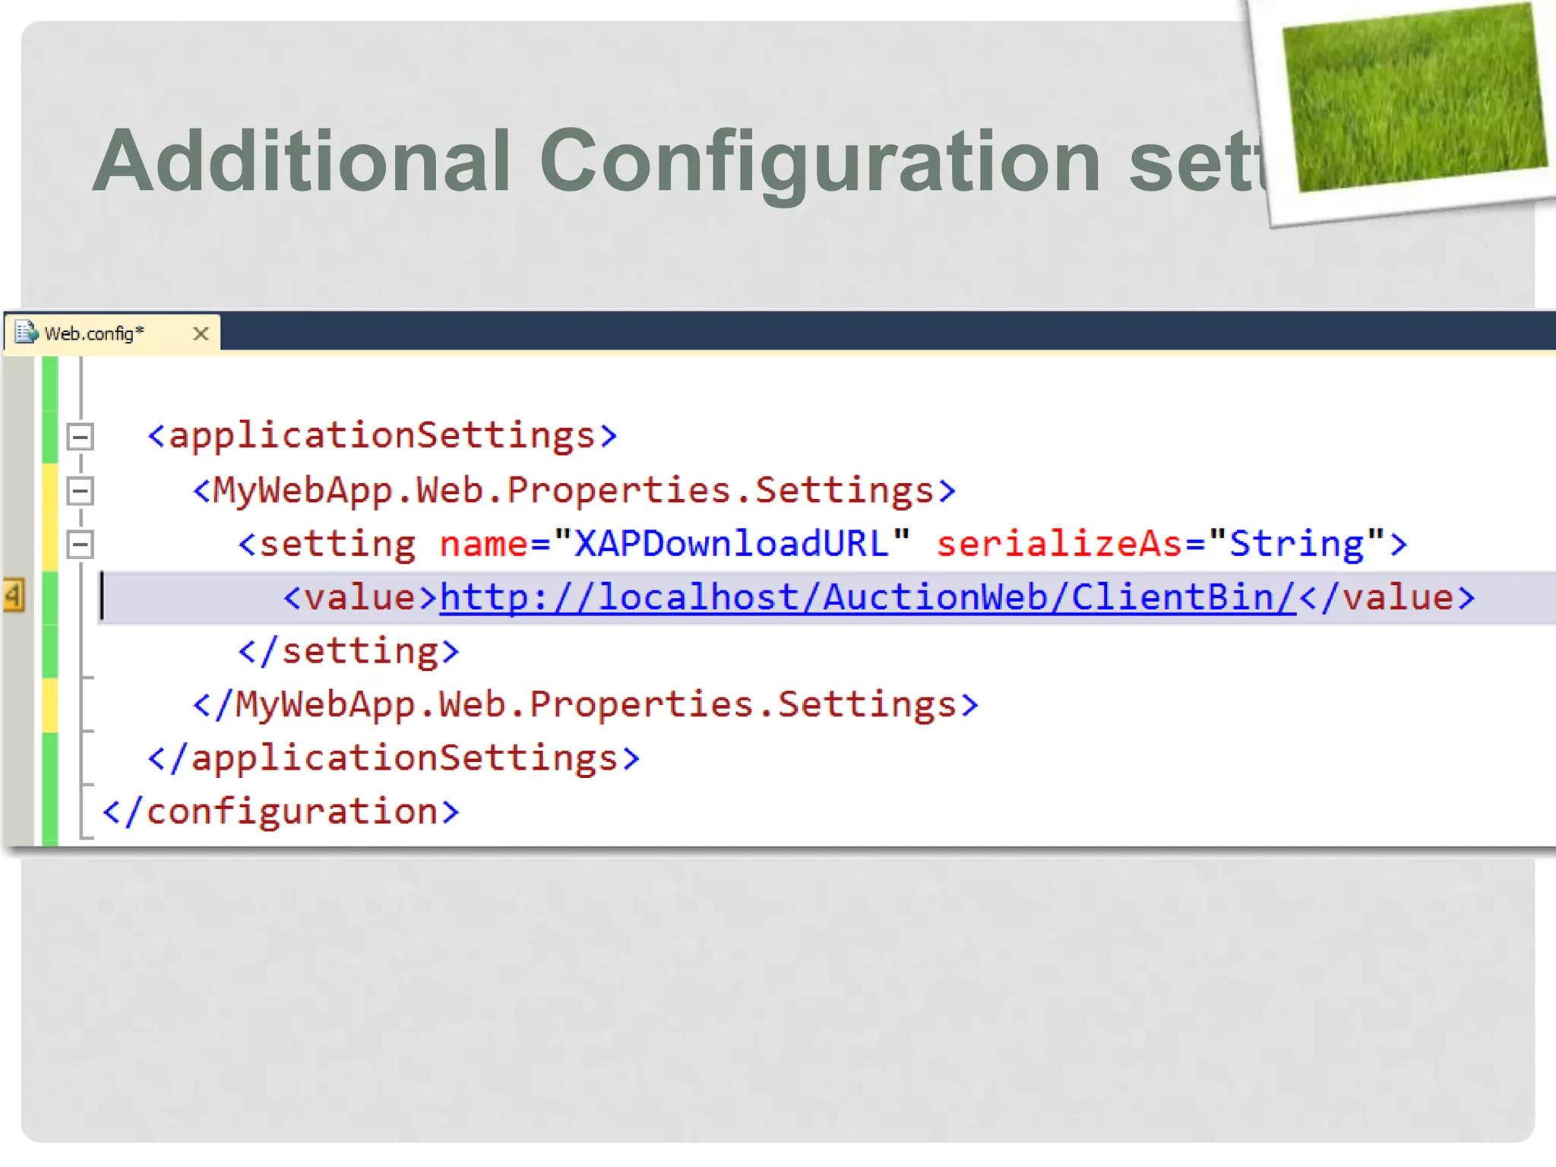Close the Web.config tab
This screenshot has height=1167, width=1556.
[x=201, y=334]
